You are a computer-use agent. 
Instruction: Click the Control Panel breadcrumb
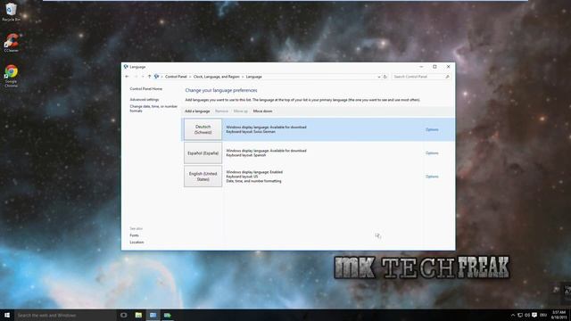[x=176, y=77]
